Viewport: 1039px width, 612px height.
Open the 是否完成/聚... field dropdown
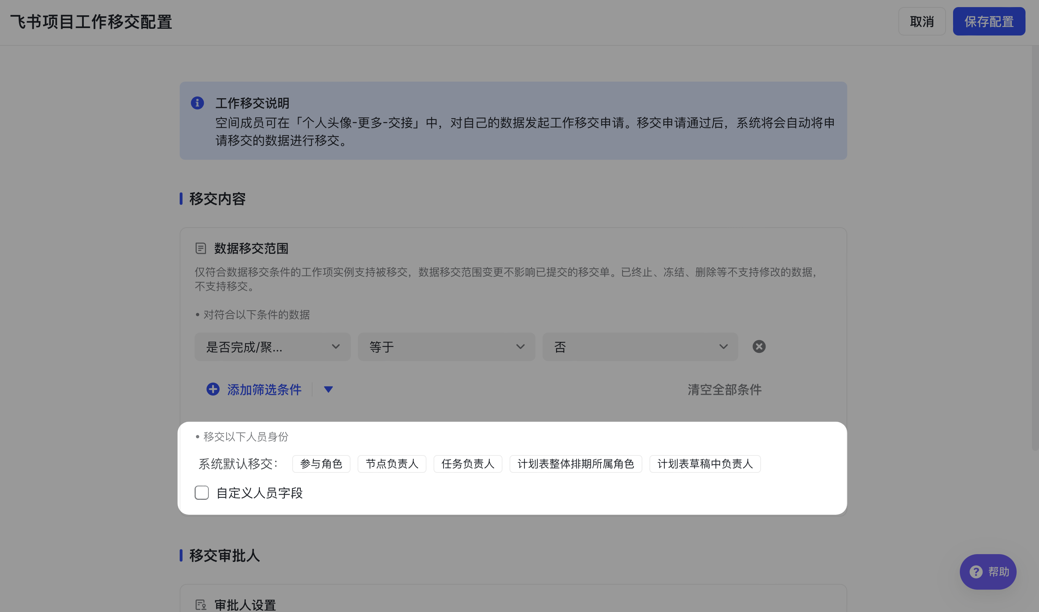tap(273, 347)
